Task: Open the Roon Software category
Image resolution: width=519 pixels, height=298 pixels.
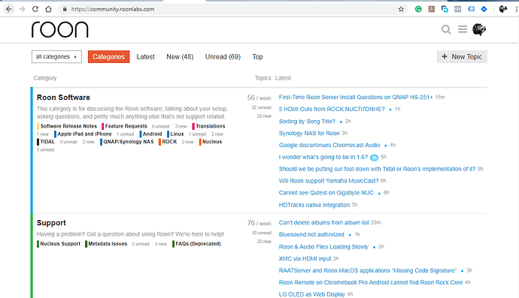Action: (x=63, y=98)
